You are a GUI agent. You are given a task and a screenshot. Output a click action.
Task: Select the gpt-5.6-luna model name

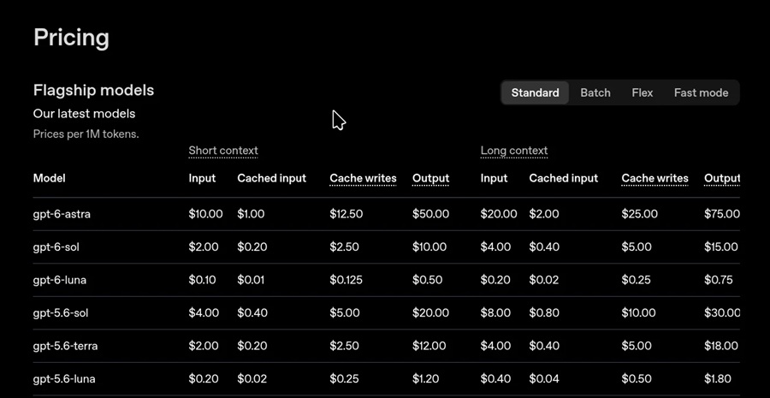64,379
